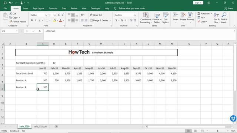Click the Paste clipboard icon

tap(5, 16)
